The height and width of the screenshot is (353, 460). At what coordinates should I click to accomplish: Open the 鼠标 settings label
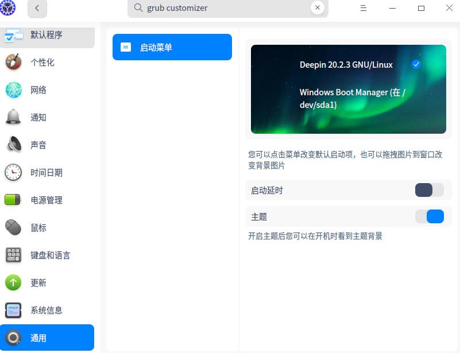click(x=38, y=228)
